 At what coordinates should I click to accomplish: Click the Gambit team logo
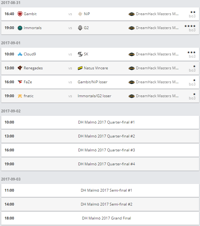point(20,14)
